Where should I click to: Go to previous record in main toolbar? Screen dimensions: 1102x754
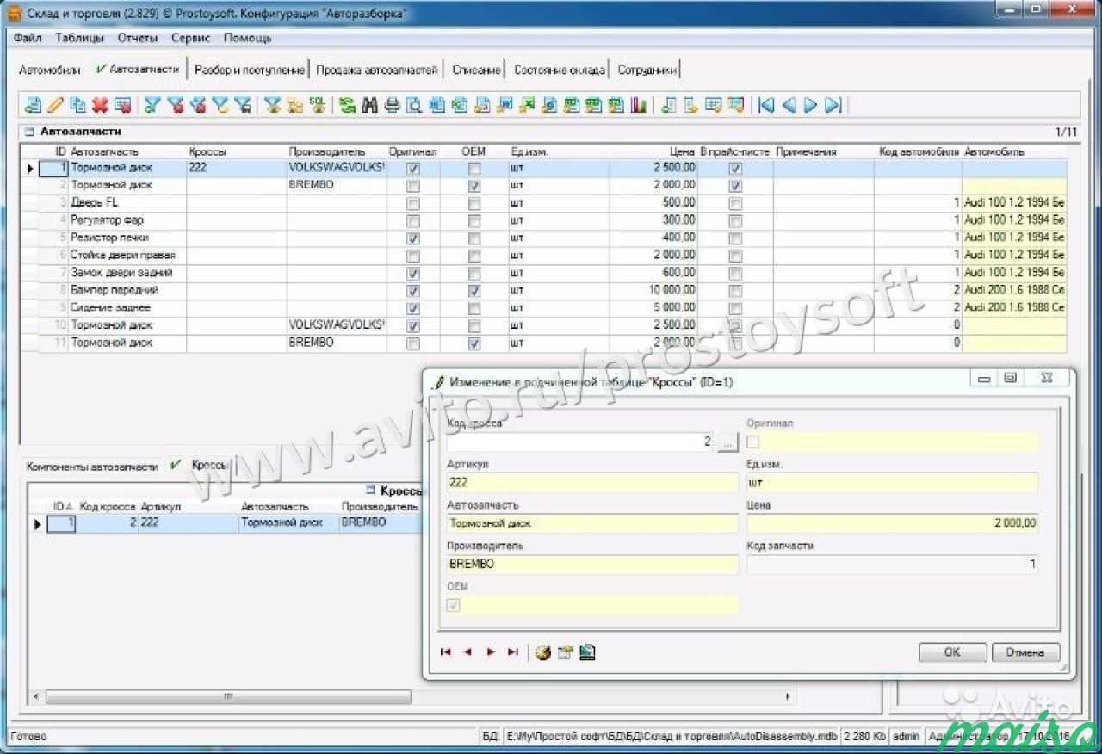pos(788,105)
